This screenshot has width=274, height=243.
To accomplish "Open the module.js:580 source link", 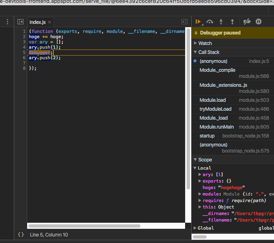I will click(x=254, y=91).
